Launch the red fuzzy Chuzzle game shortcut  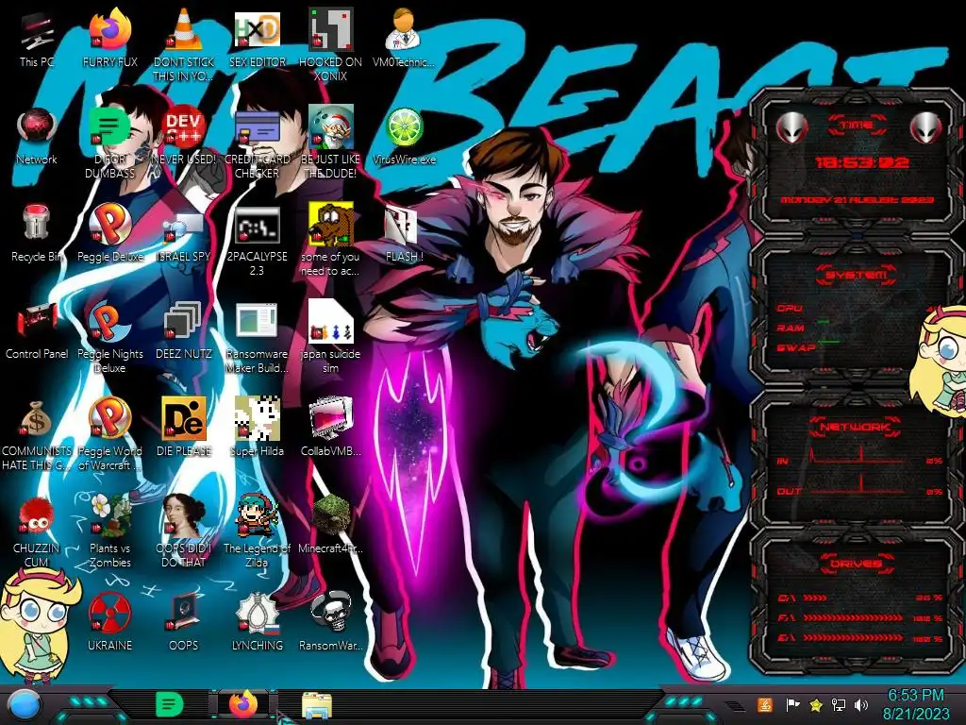click(x=37, y=531)
